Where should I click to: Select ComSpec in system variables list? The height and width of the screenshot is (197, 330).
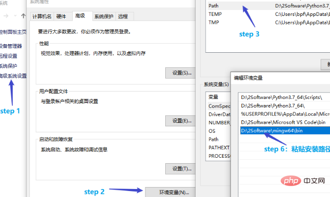pyautogui.click(x=219, y=106)
